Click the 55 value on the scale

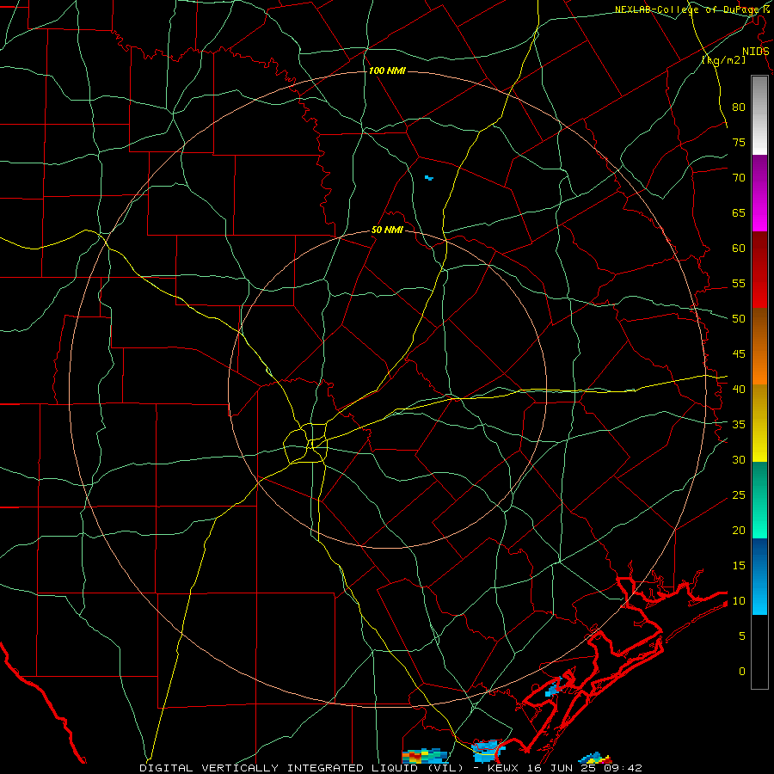739,284
